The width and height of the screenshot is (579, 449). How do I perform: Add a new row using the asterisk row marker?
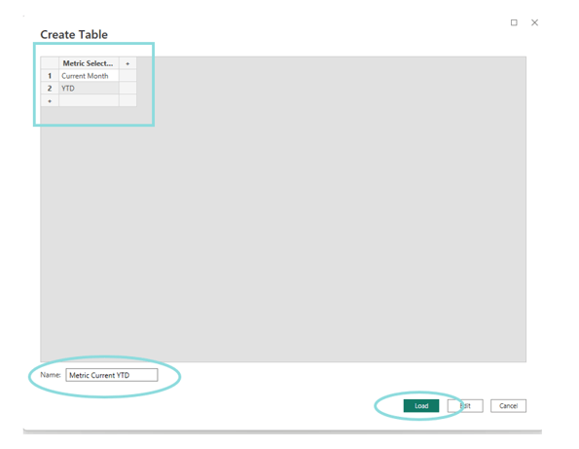tap(50, 100)
